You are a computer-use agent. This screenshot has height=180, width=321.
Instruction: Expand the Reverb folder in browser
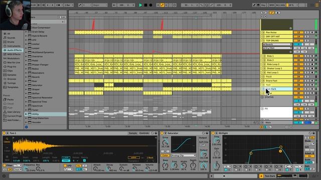[26, 77]
